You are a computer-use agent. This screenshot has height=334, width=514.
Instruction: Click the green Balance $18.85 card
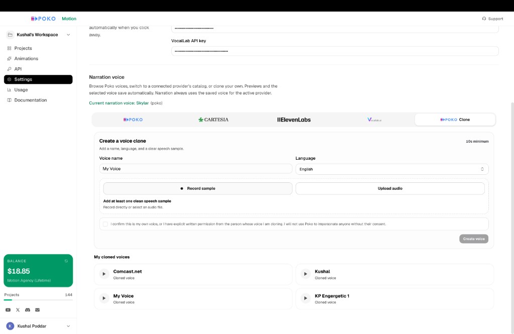(38, 271)
